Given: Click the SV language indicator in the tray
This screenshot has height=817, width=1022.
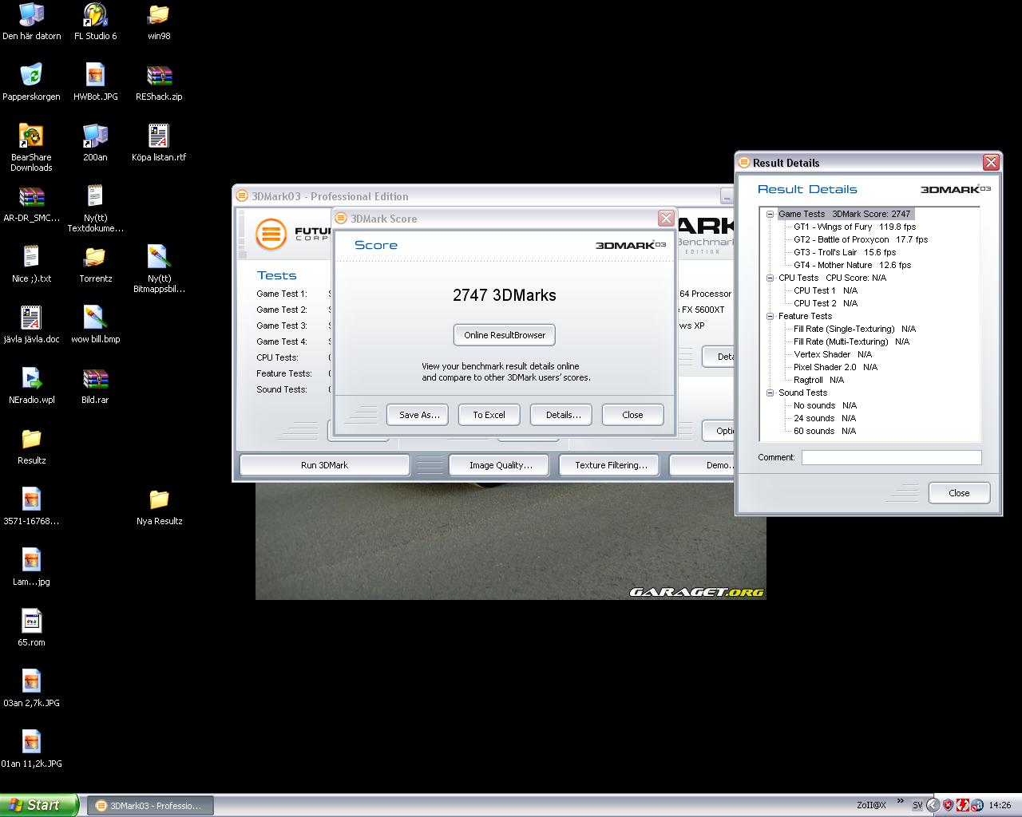Looking at the screenshot, I should click(x=917, y=806).
